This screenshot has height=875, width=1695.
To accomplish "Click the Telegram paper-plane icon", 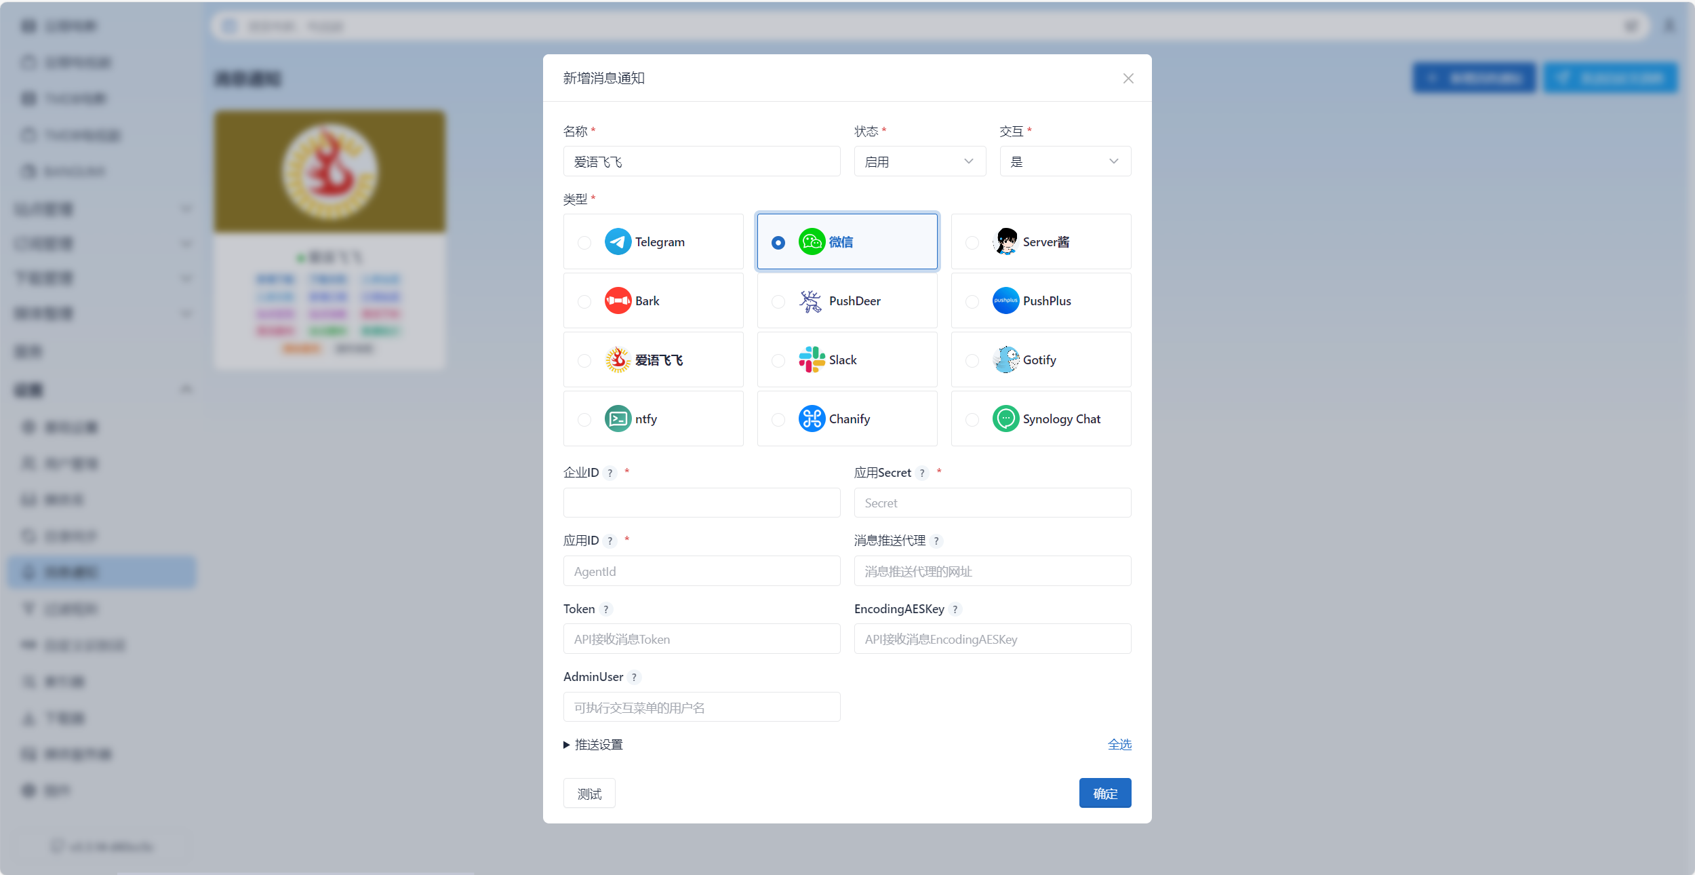I will [x=618, y=242].
